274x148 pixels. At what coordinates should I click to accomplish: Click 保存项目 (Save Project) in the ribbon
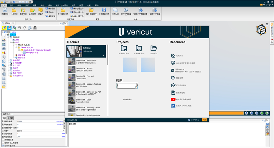click(x=50, y=8)
